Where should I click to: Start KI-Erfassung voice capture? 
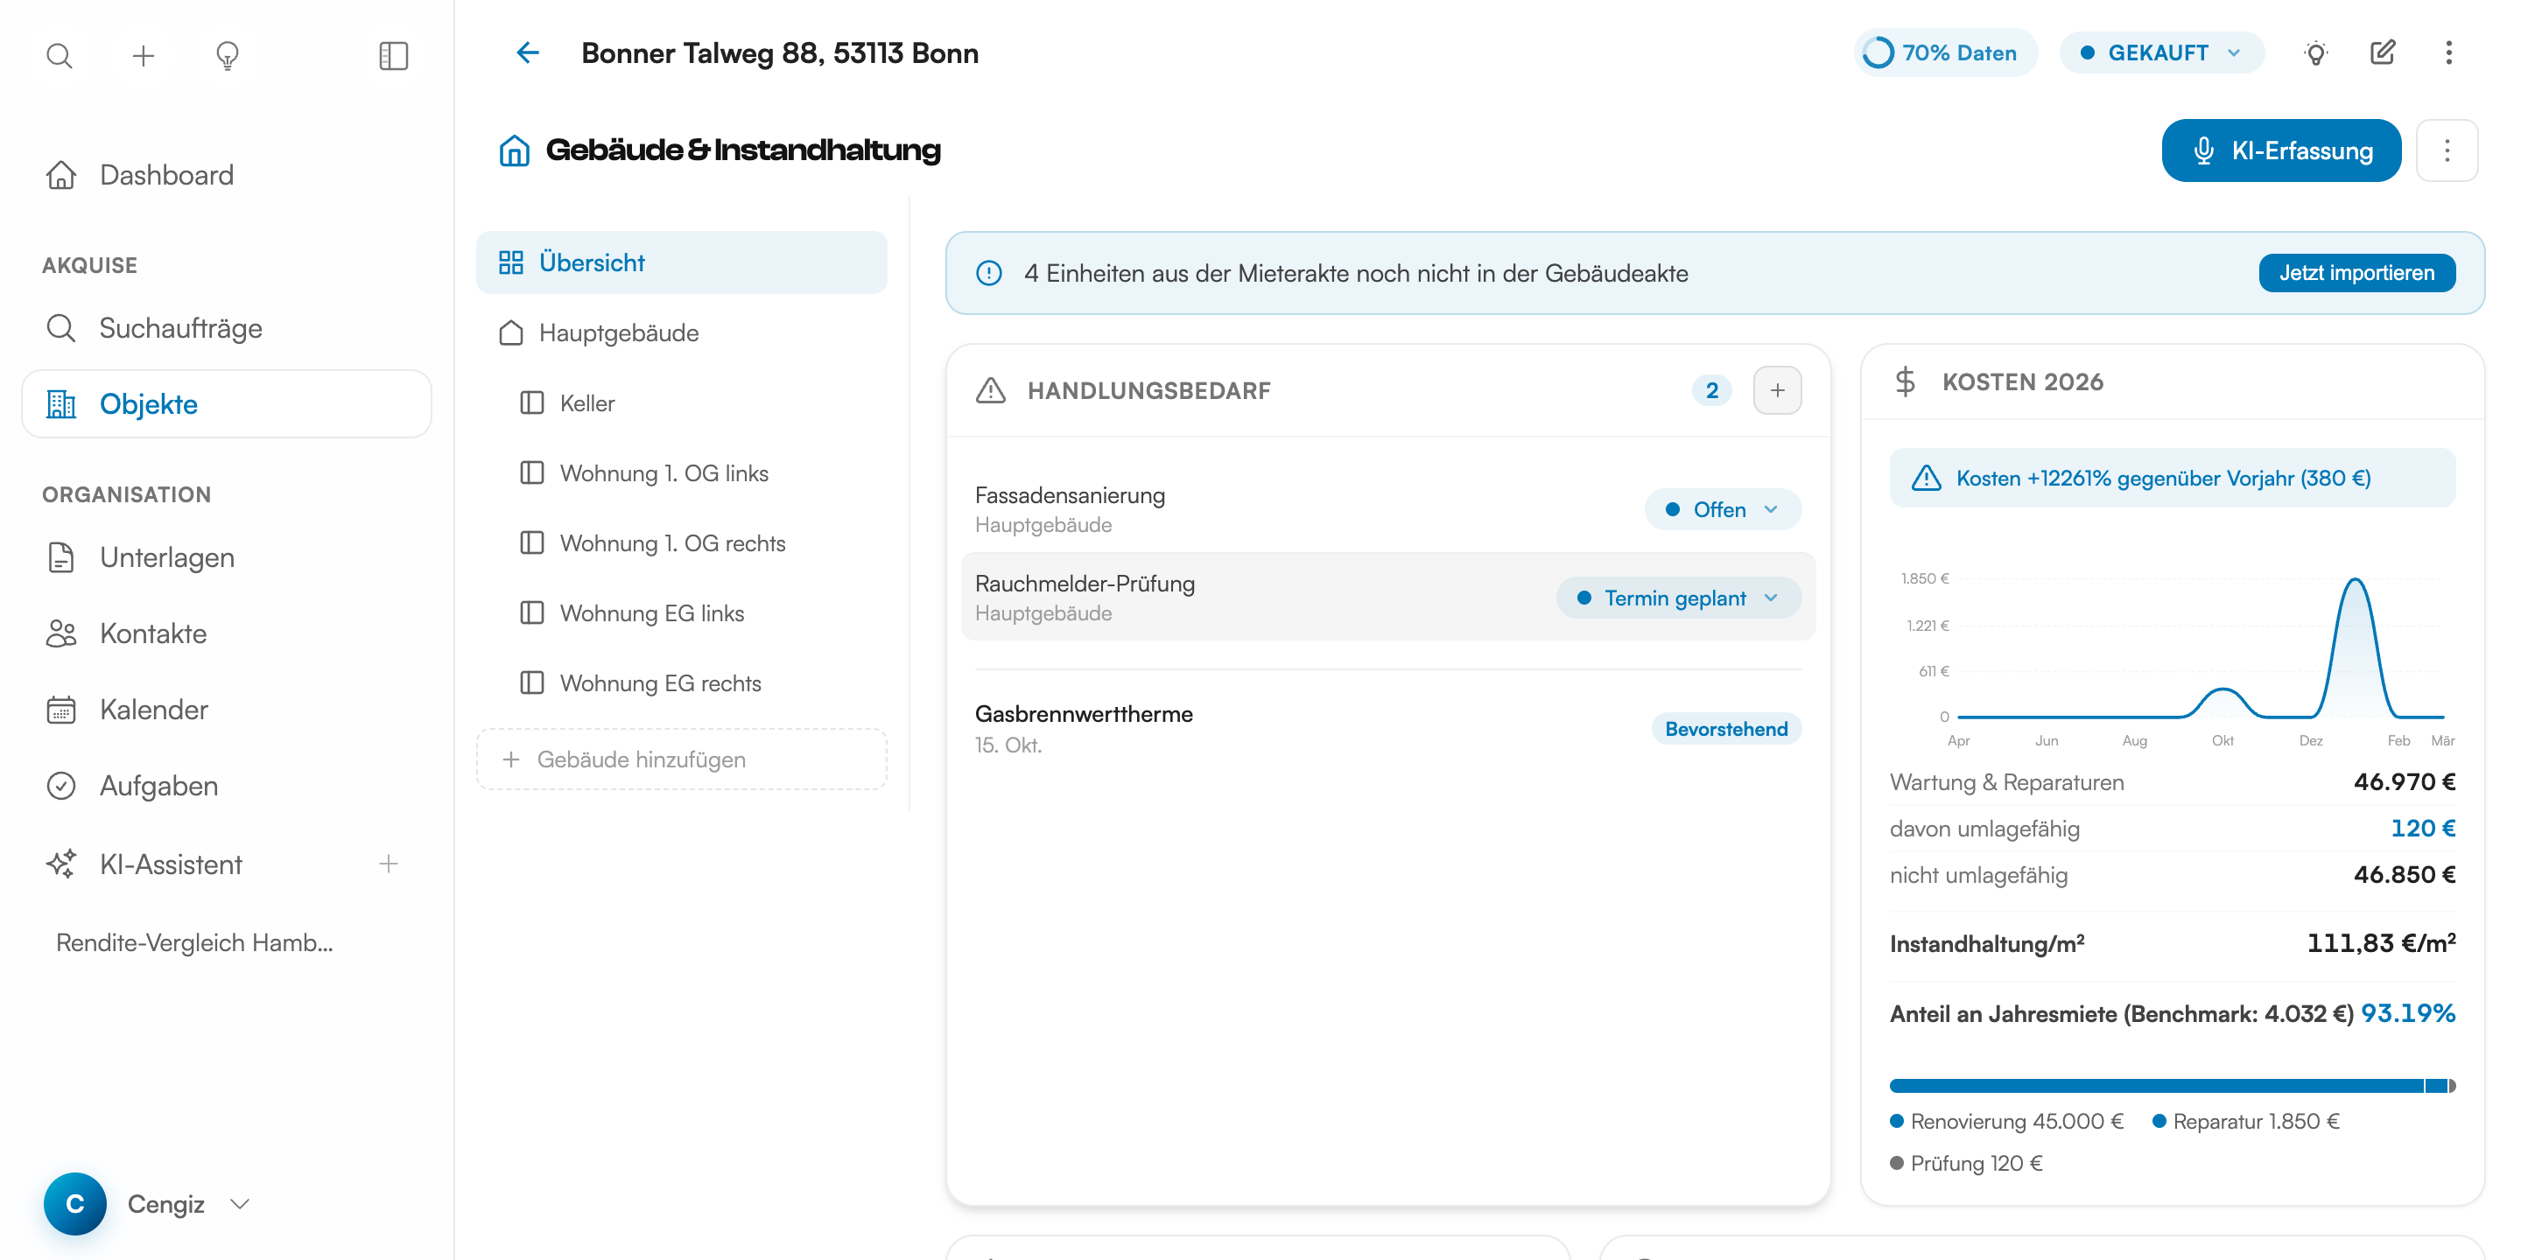tap(2280, 150)
